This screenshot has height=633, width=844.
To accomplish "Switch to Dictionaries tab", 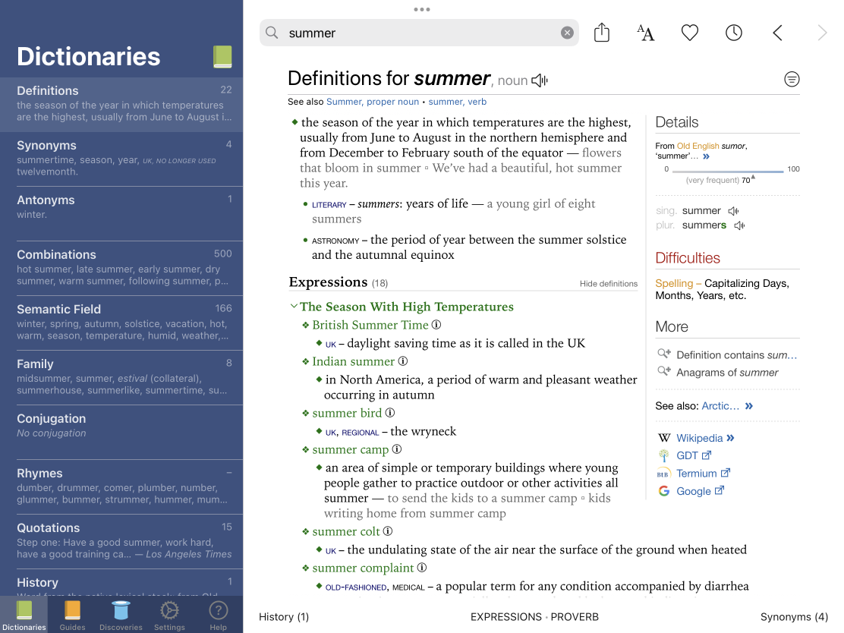I will [24, 616].
